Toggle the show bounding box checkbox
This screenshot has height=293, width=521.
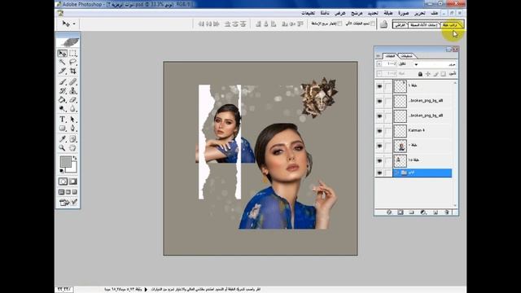(x=339, y=24)
